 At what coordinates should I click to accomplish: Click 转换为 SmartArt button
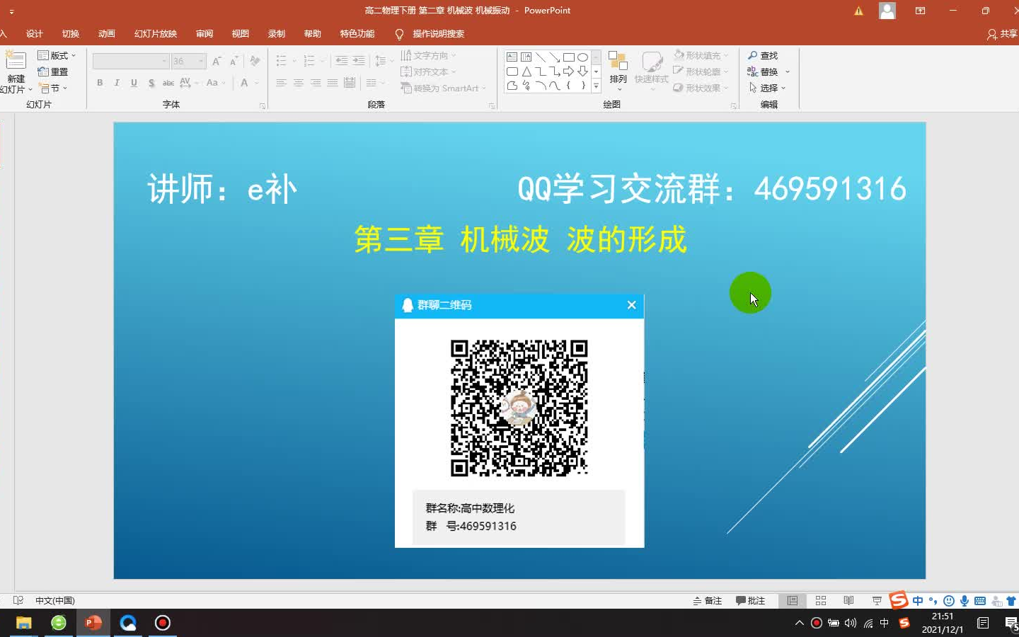pos(444,88)
